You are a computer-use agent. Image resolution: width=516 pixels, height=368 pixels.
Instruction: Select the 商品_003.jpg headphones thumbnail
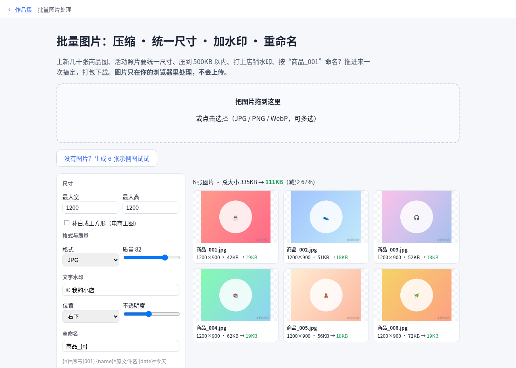[416, 217]
